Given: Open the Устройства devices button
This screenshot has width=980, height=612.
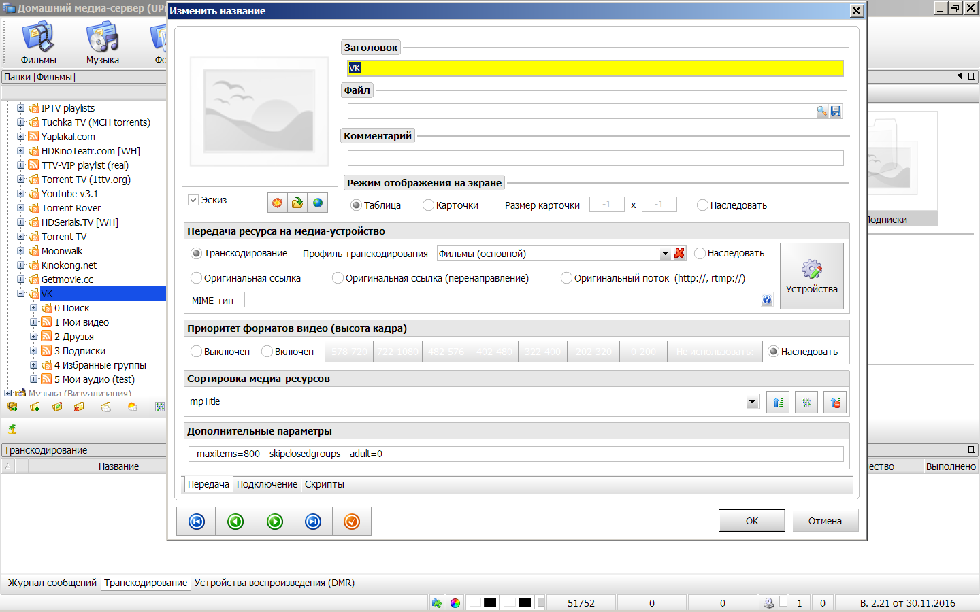Looking at the screenshot, I should tap(811, 276).
